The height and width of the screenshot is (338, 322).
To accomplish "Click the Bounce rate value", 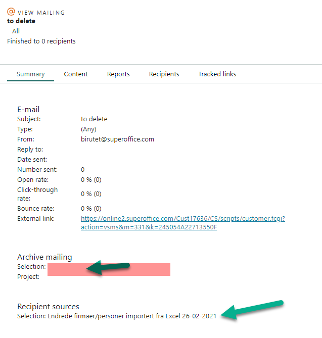I will pos(91,209).
